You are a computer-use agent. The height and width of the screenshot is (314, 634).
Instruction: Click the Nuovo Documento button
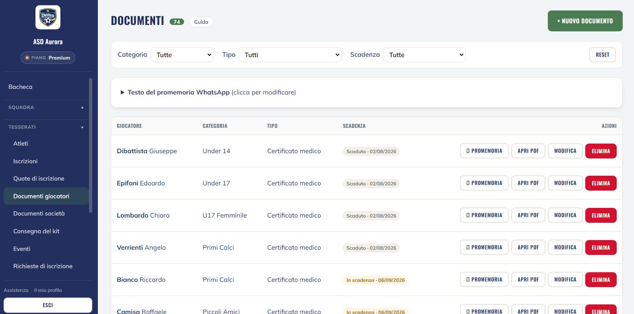(x=585, y=21)
